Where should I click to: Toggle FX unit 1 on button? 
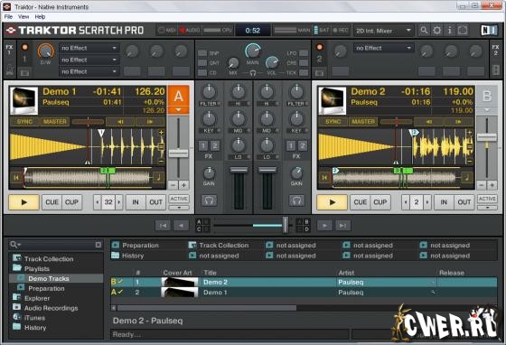[x=24, y=47]
